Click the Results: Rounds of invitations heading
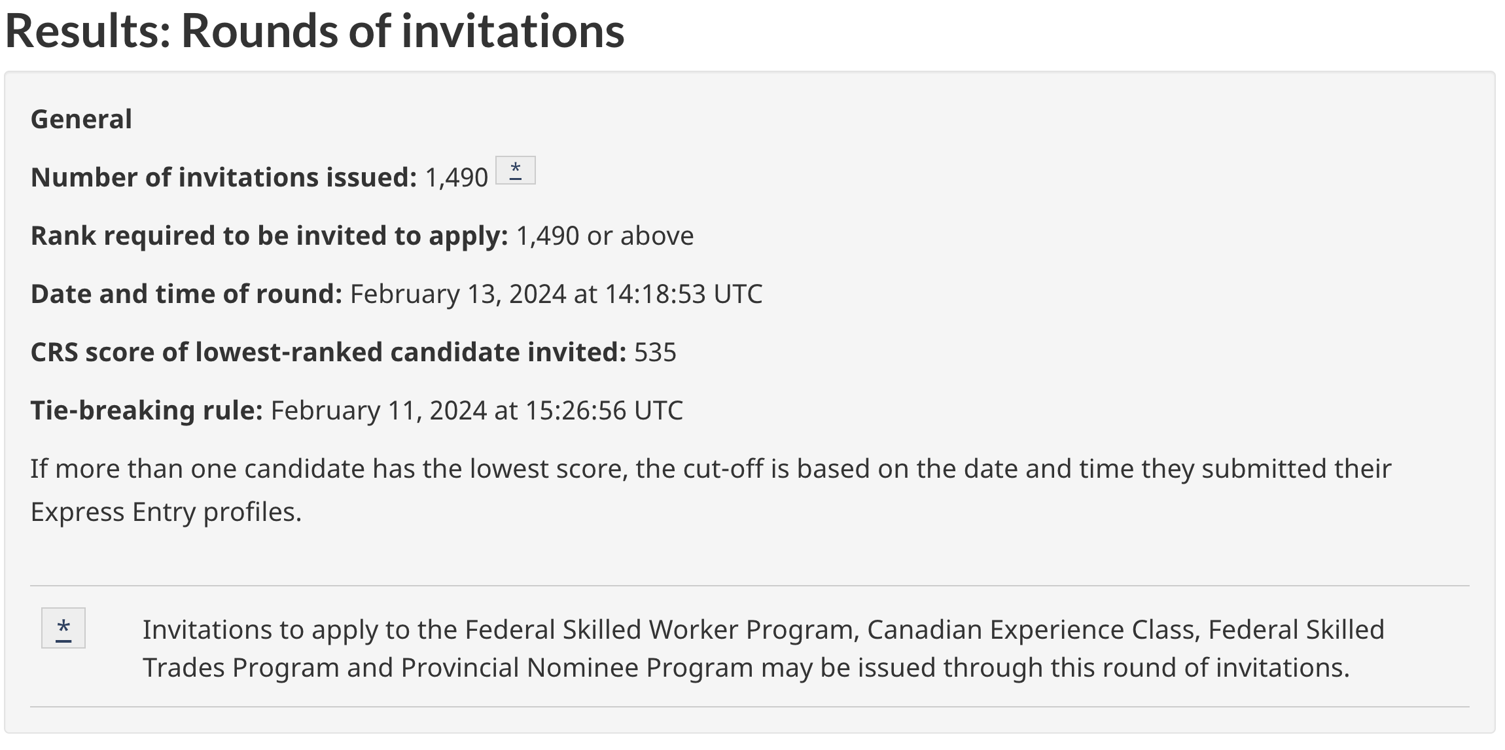This screenshot has width=1505, height=750. click(x=315, y=30)
